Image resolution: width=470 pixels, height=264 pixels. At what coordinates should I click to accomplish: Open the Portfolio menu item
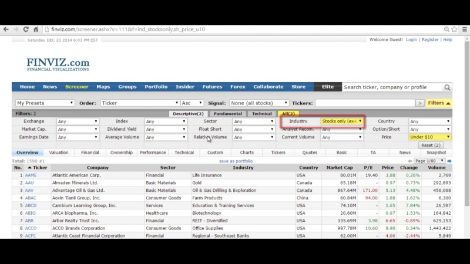coord(156,87)
